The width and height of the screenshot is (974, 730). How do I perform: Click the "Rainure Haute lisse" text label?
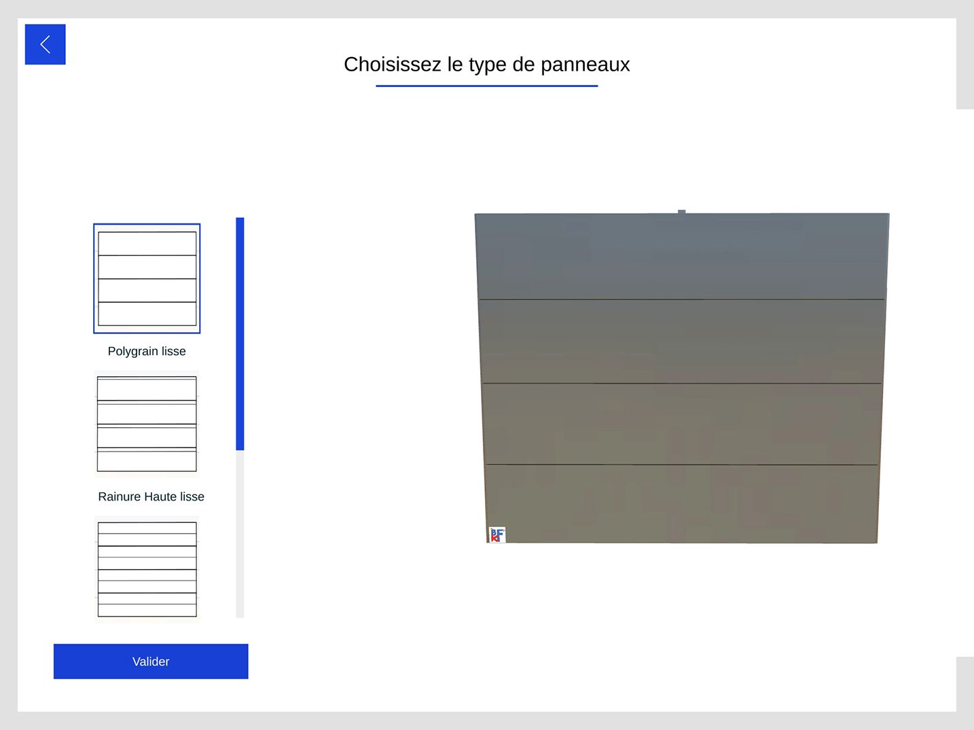point(151,496)
